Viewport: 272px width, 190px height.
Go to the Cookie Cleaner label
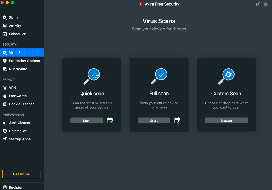[22, 104]
